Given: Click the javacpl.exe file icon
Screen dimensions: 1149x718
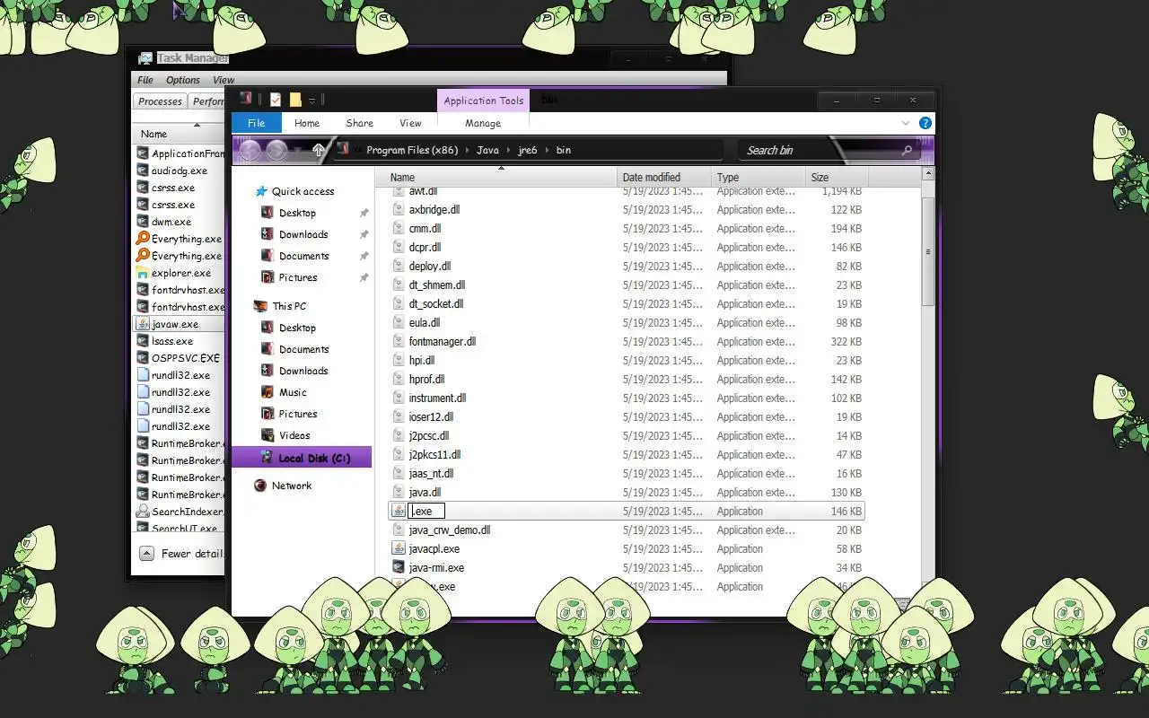Looking at the screenshot, I should click(x=399, y=549).
